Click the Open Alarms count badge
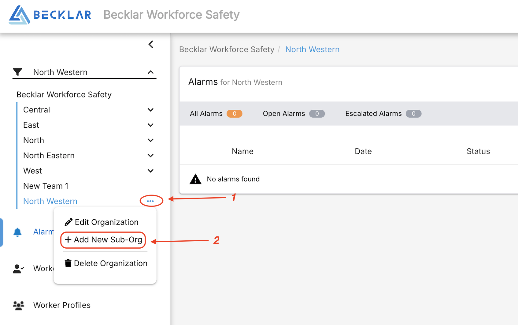The width and height of the screenshot is (518, 325). point(317,114)
